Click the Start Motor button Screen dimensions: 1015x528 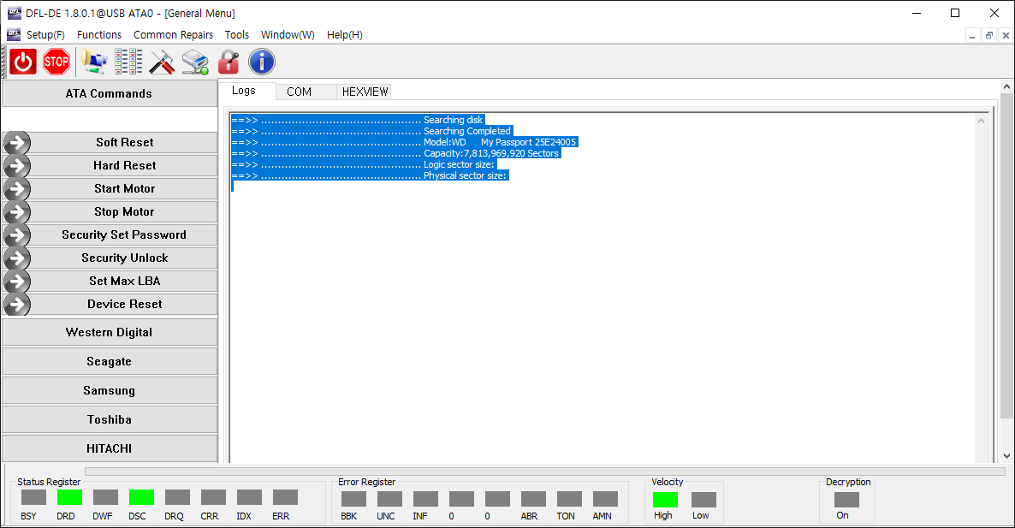123,189
